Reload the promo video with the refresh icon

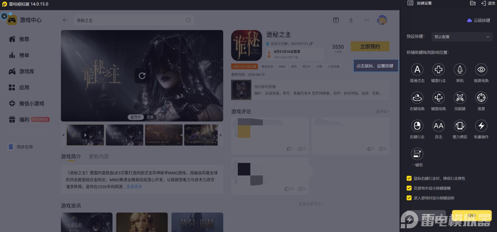click(142, 75)
